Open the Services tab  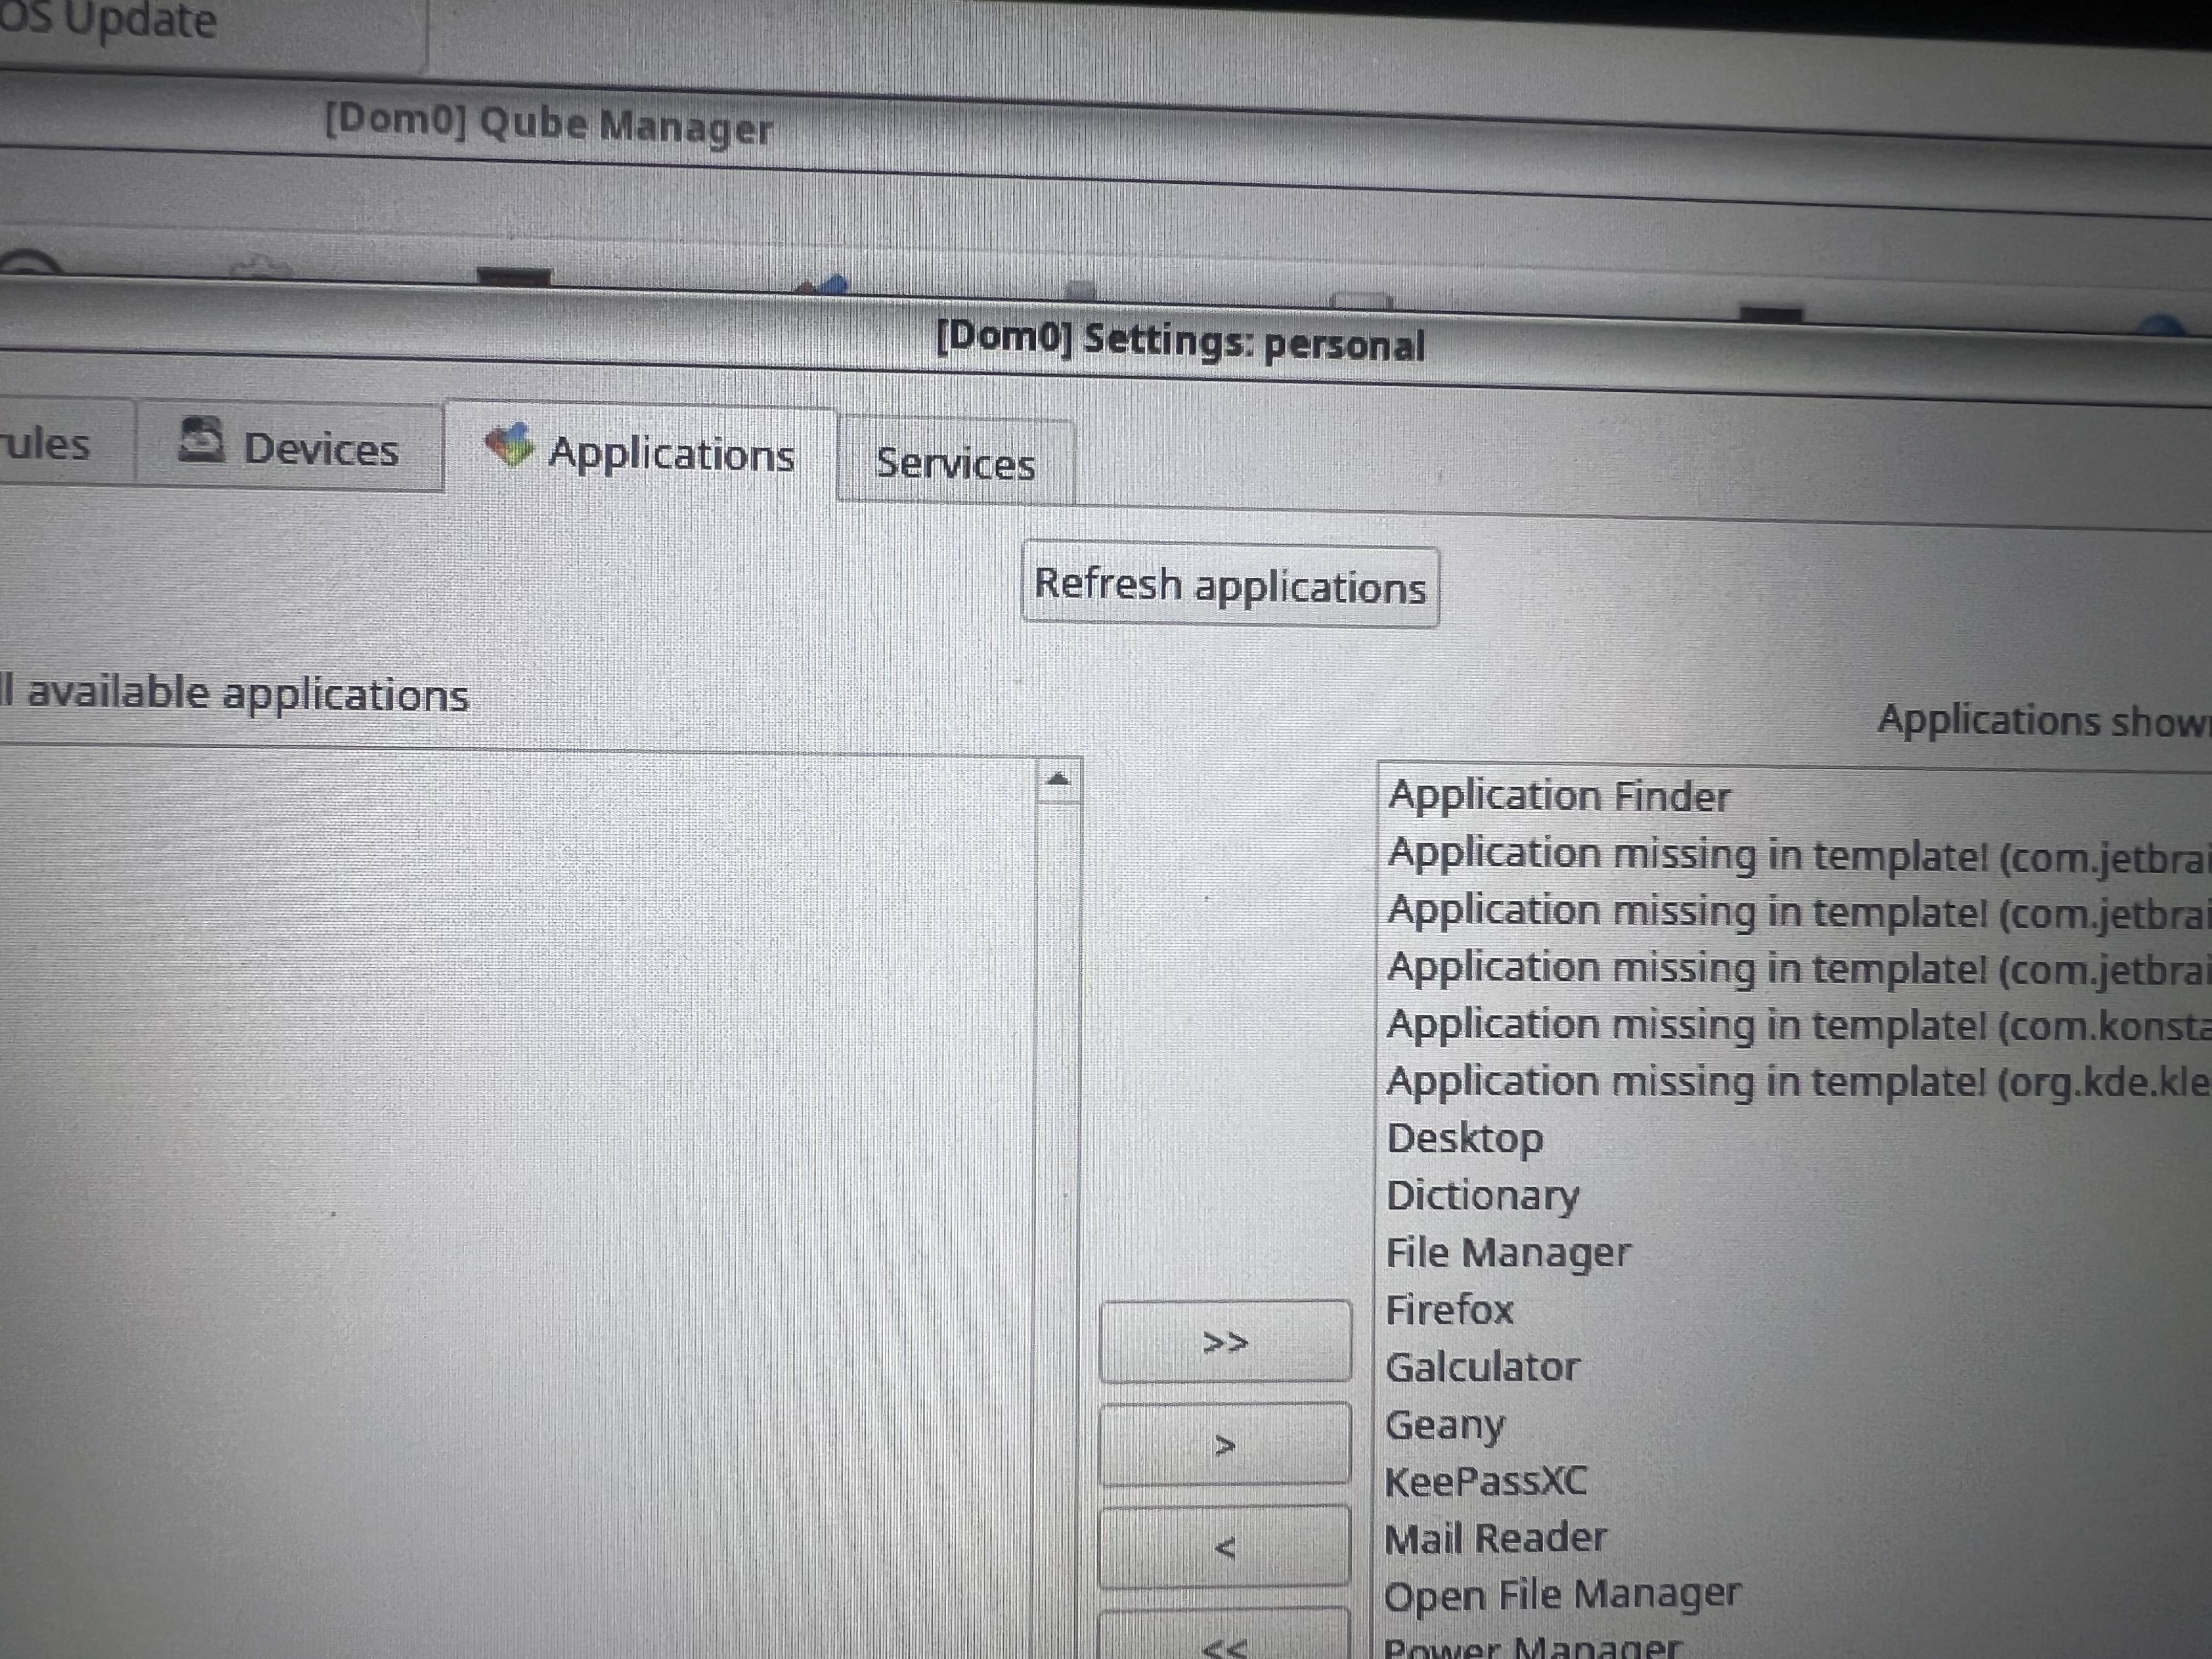955,464
